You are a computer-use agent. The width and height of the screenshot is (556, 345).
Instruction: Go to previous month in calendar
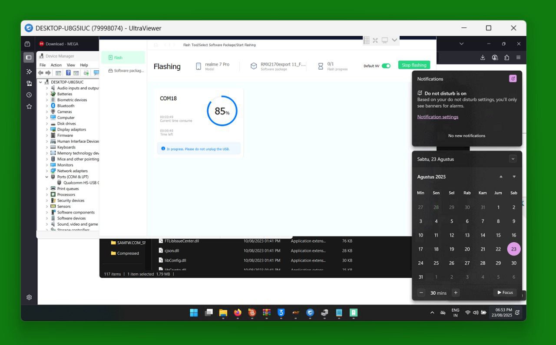[501, 177]
